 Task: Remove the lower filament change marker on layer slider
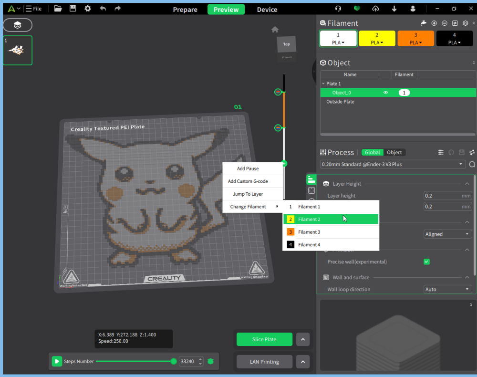tap(278, 128)
